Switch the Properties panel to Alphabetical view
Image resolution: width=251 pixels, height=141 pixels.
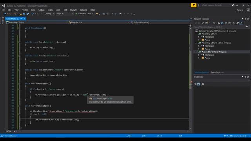click(x=199, y=84)
